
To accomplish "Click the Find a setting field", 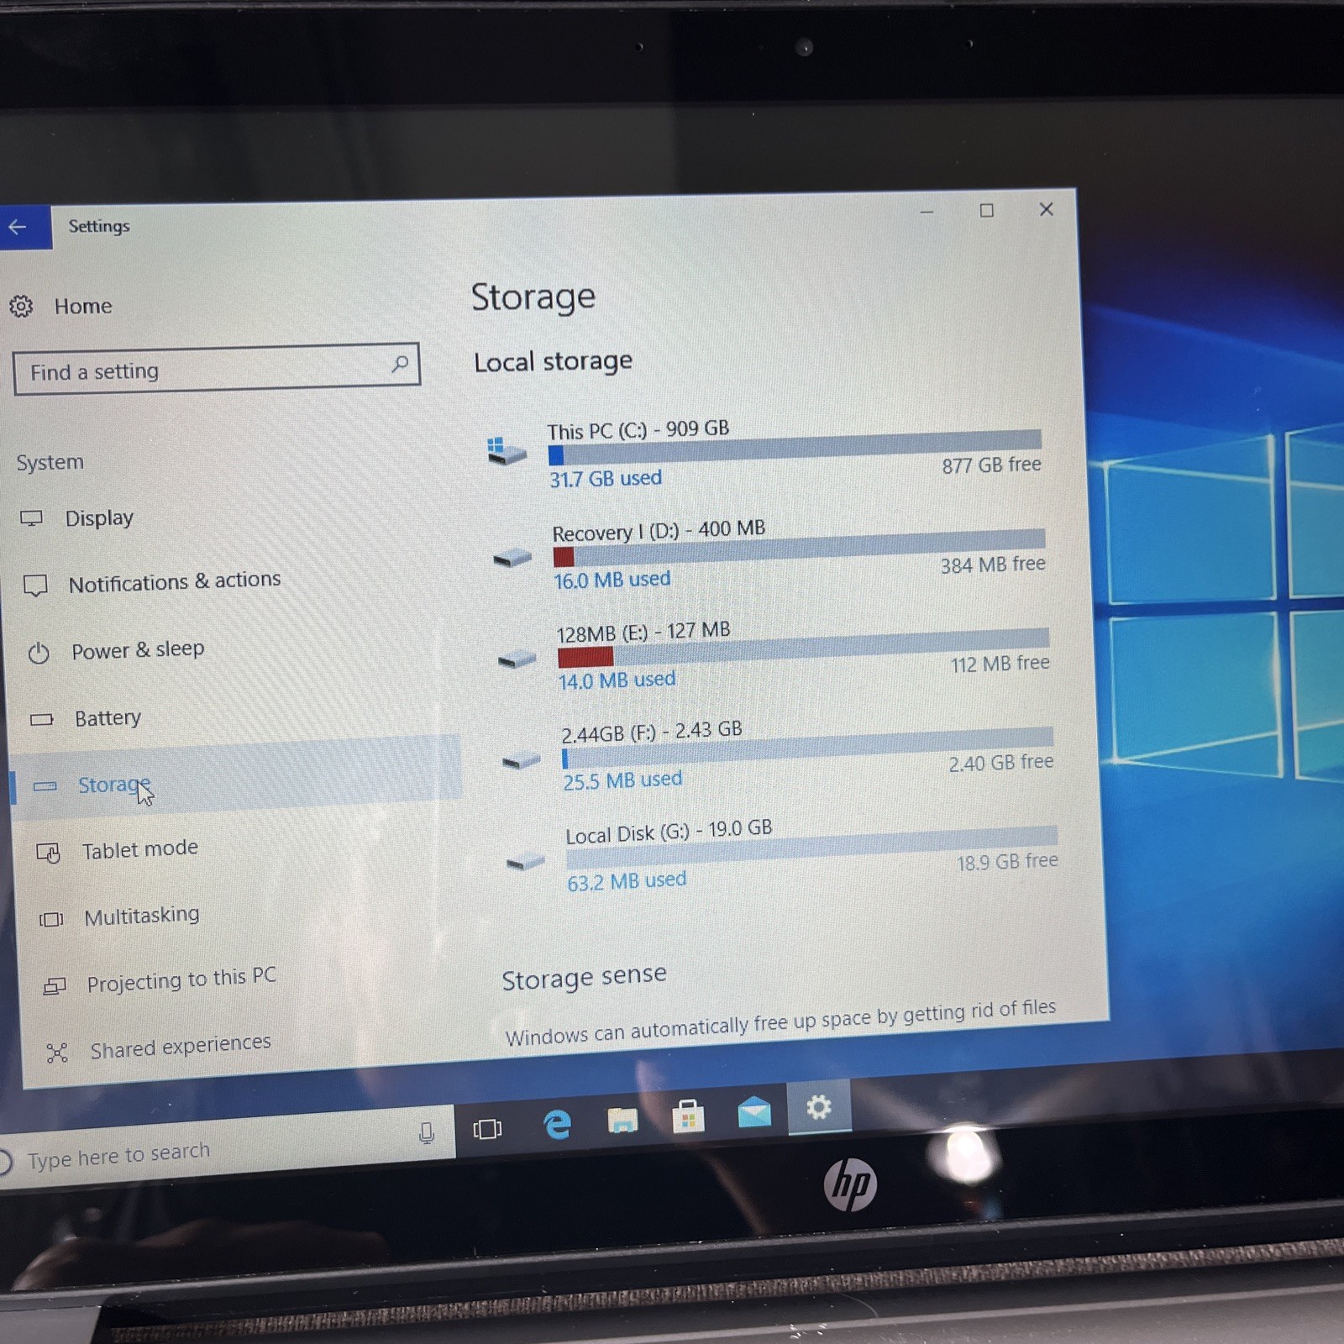I will tap(217, 369).
